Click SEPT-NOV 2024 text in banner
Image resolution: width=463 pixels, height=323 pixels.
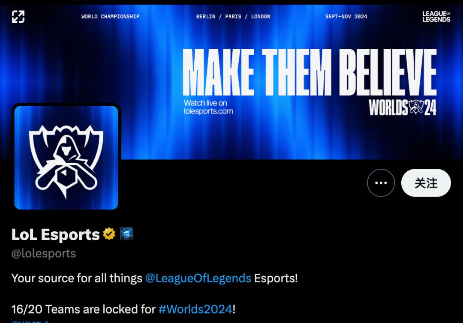click(346, 17)
